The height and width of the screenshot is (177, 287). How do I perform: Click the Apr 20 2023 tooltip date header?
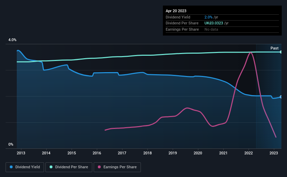[x=176, y=11]
